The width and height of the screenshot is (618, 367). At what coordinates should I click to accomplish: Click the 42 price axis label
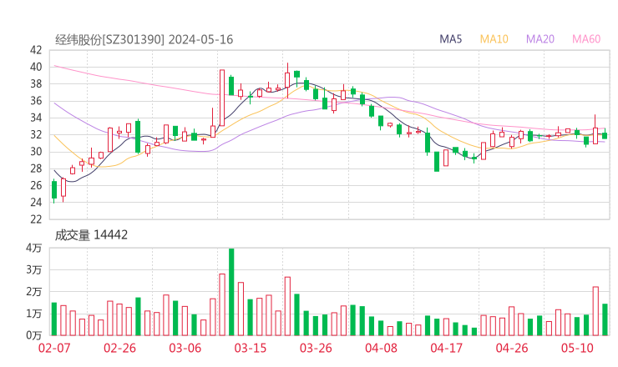36,50
